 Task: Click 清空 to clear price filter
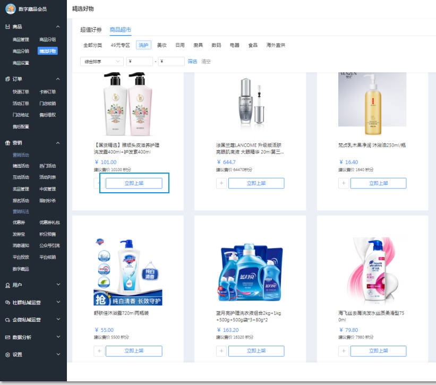(x=206, y=62)
